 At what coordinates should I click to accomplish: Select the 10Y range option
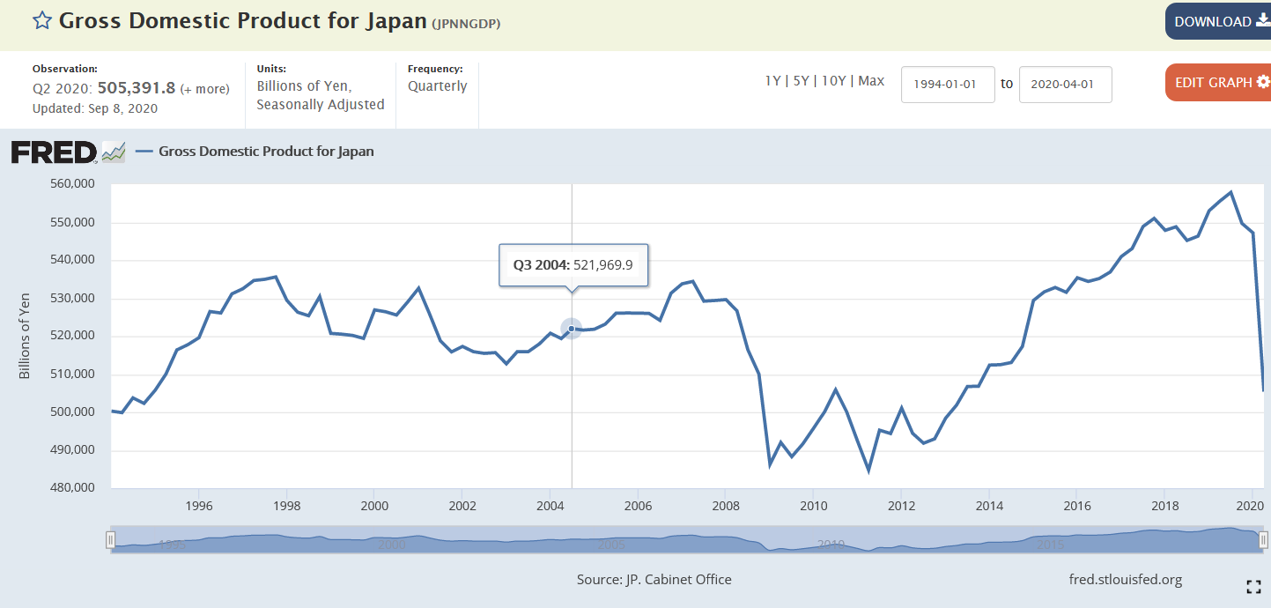[x=833, y=81]
